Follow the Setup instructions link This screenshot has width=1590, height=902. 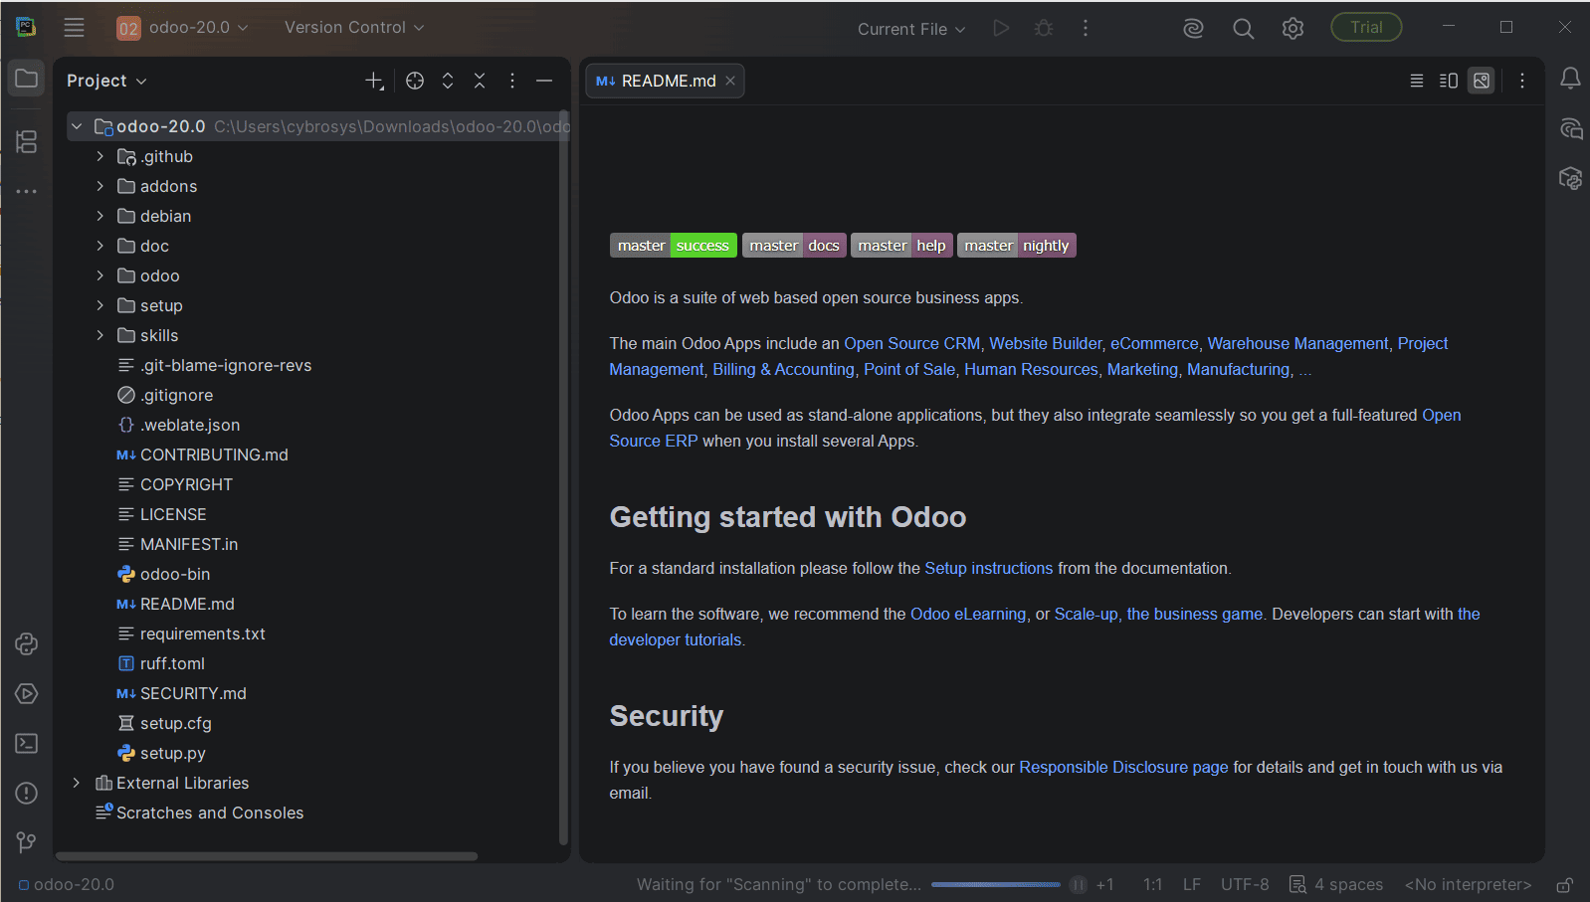989,568
